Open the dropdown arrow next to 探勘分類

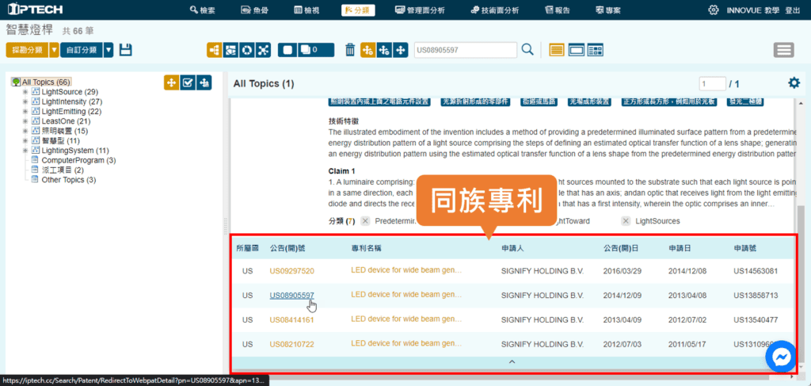54,50
